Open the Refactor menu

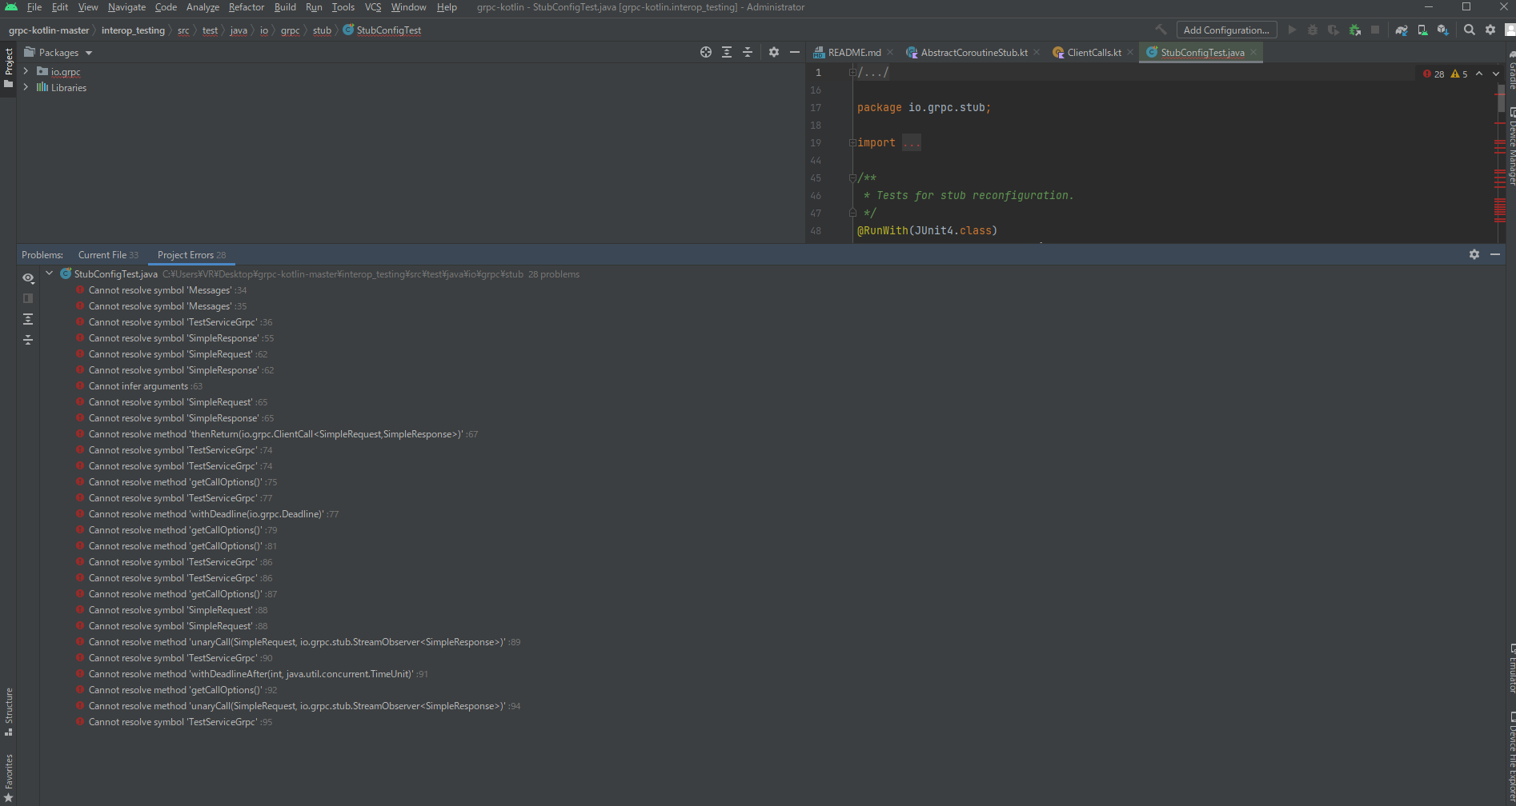click(x=247, y=7)
